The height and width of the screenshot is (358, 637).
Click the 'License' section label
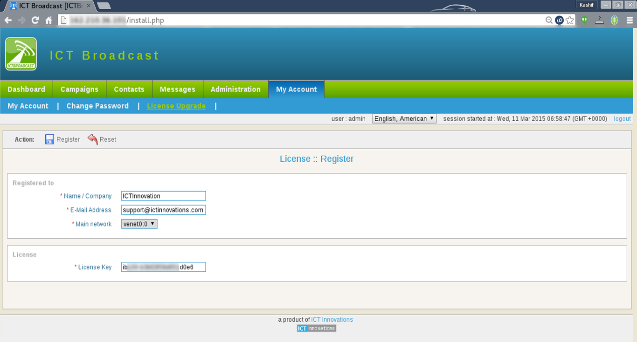point(24,255)
